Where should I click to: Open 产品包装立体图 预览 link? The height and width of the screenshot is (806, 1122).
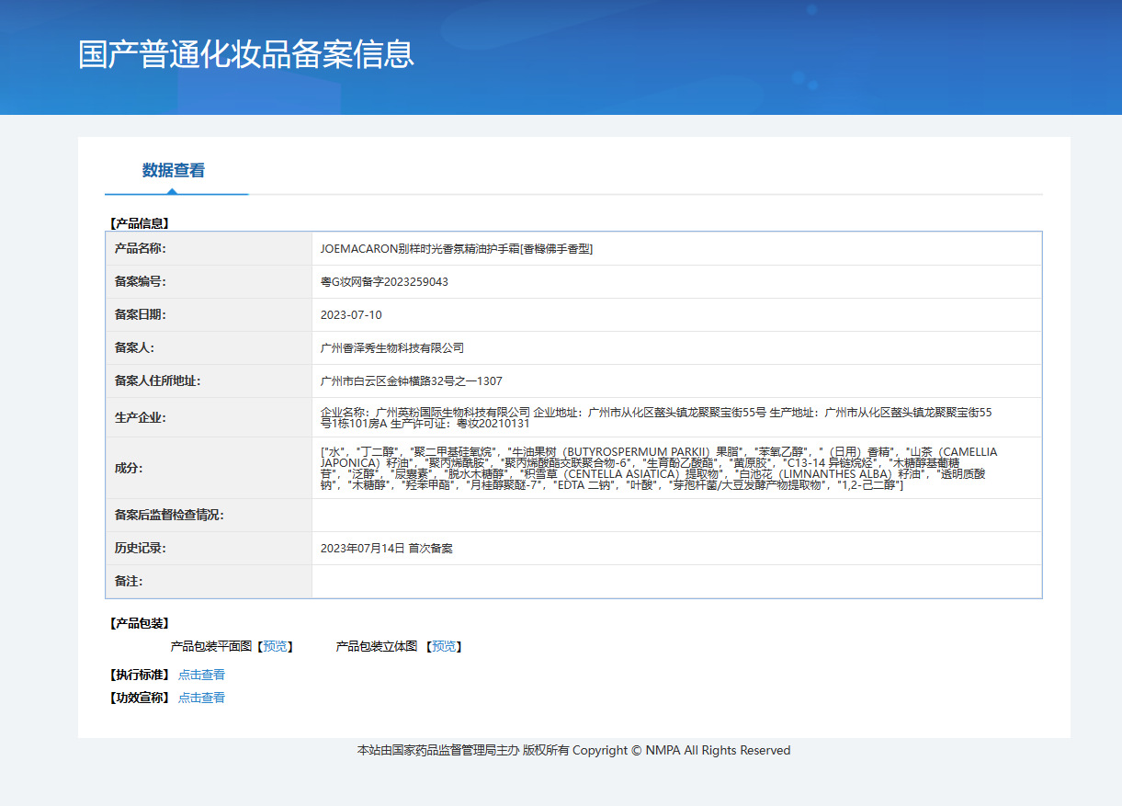click(444, 646)
